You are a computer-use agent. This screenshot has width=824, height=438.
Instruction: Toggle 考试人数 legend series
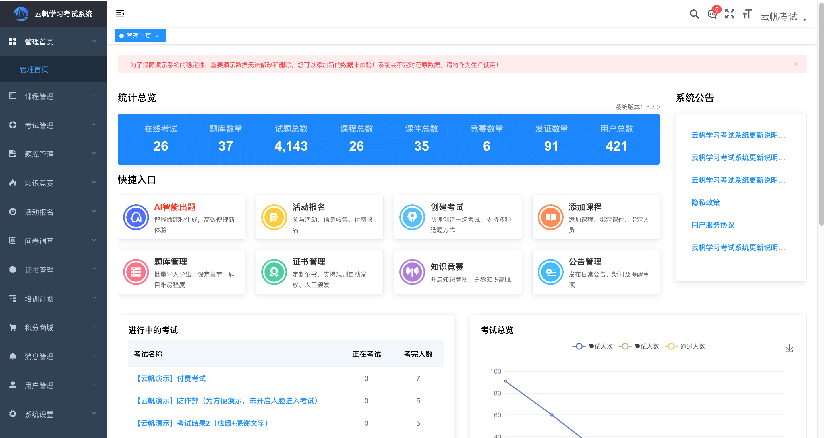coord(639,346)
